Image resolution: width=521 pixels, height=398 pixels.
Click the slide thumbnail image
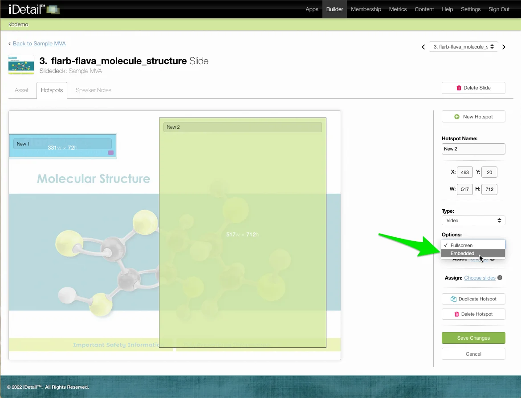[21, 65]
